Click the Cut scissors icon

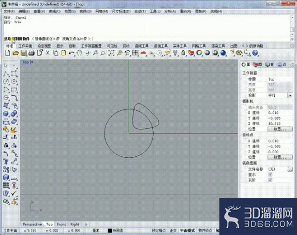tap(48, 53)
